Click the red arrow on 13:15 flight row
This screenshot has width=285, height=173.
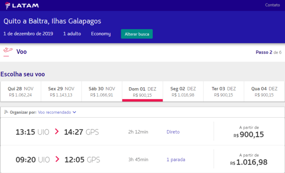coord(57,131)
